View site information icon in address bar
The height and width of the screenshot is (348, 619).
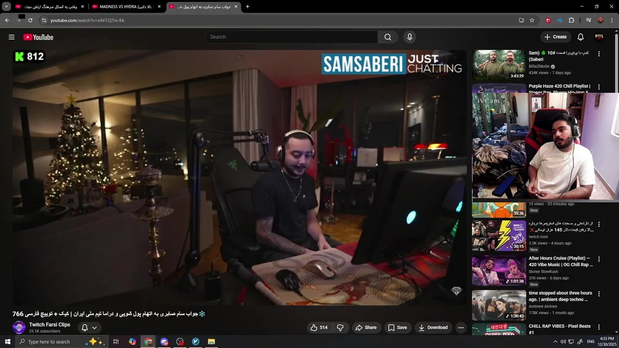pos(44,20)
